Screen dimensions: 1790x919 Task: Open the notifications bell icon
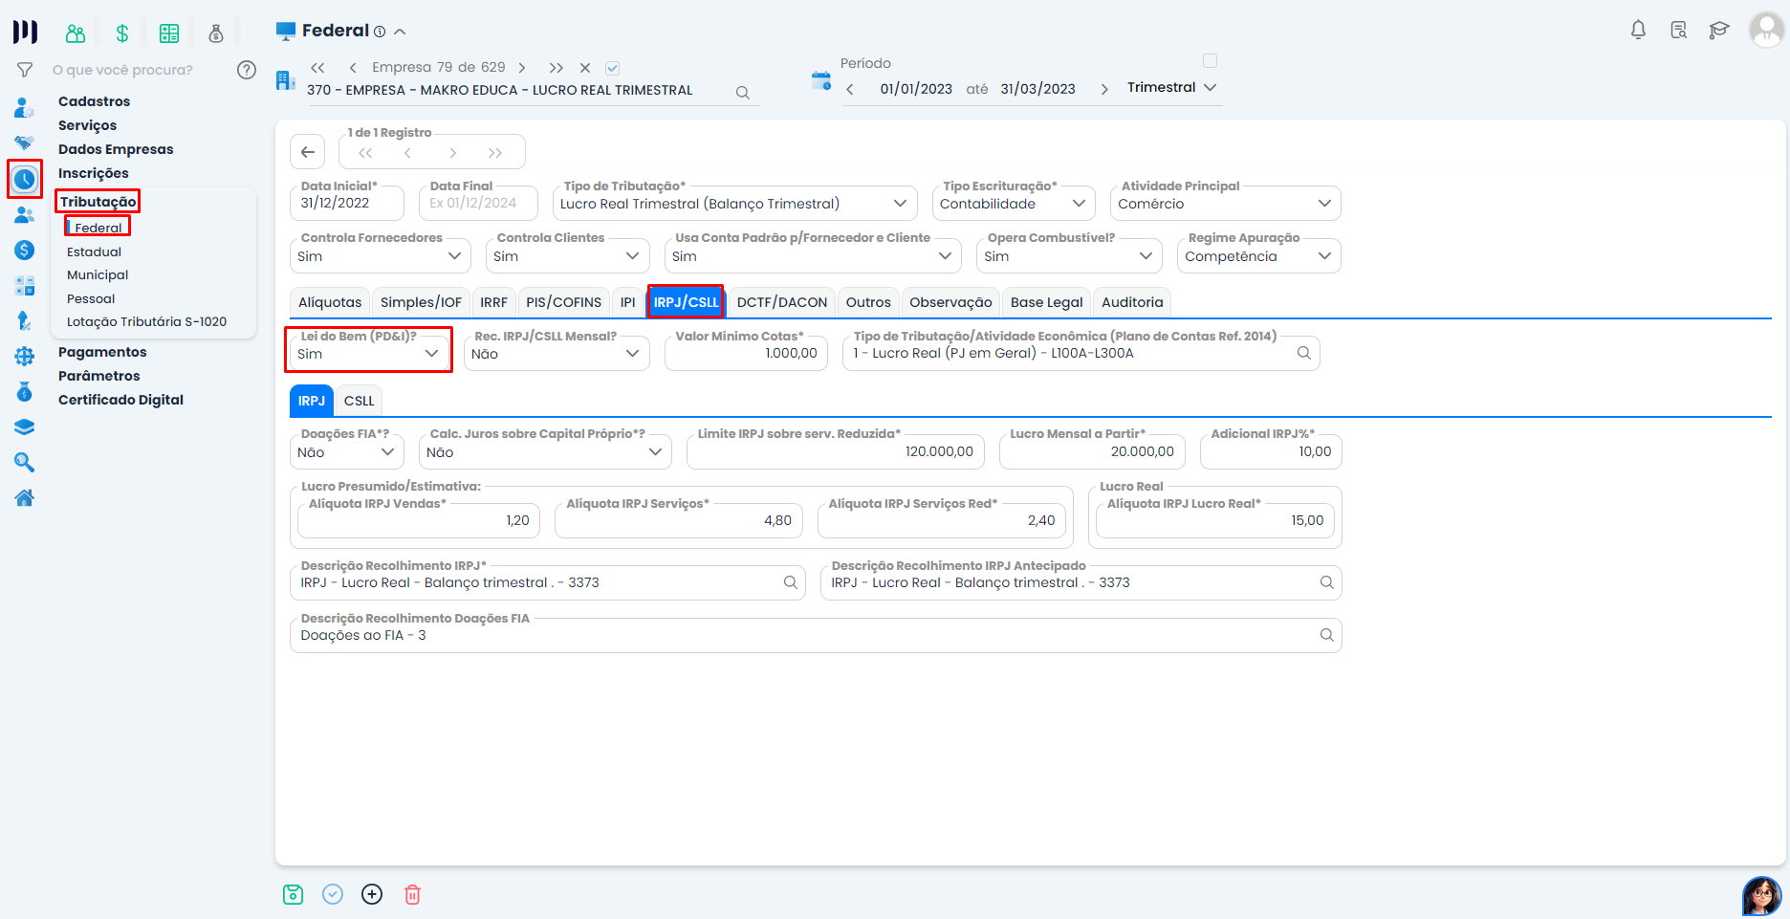pos(1638,30)
